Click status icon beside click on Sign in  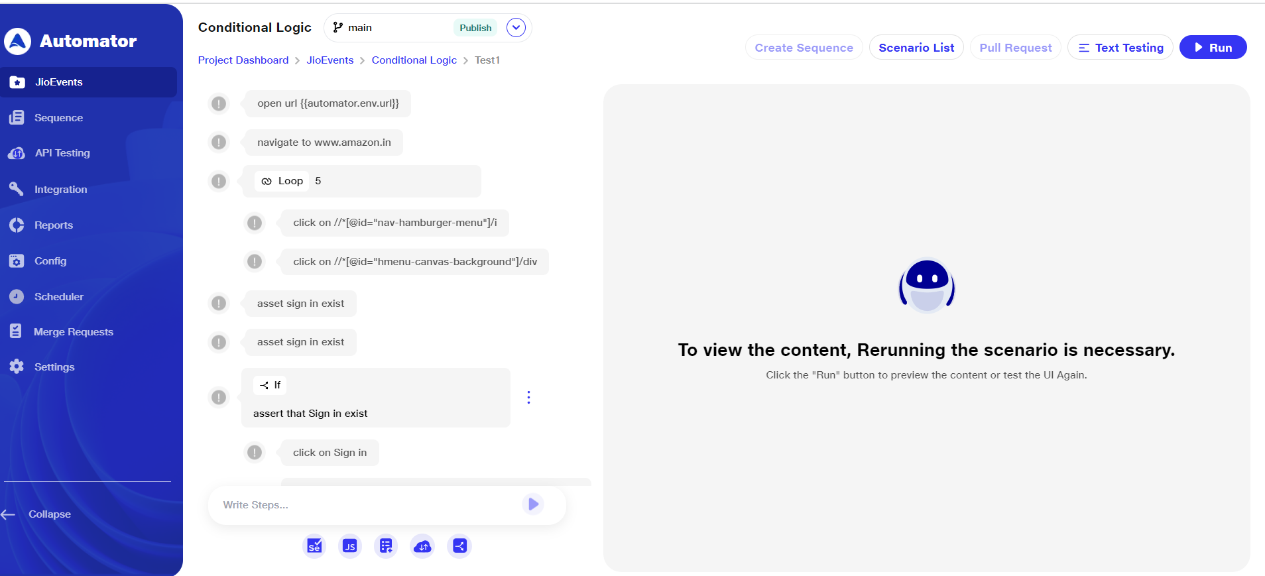255,453
